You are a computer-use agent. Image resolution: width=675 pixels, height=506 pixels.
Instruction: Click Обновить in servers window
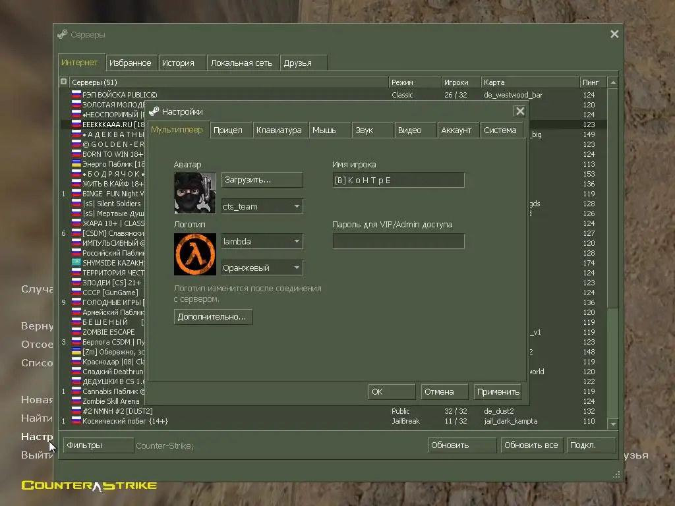tap(462, 445)
